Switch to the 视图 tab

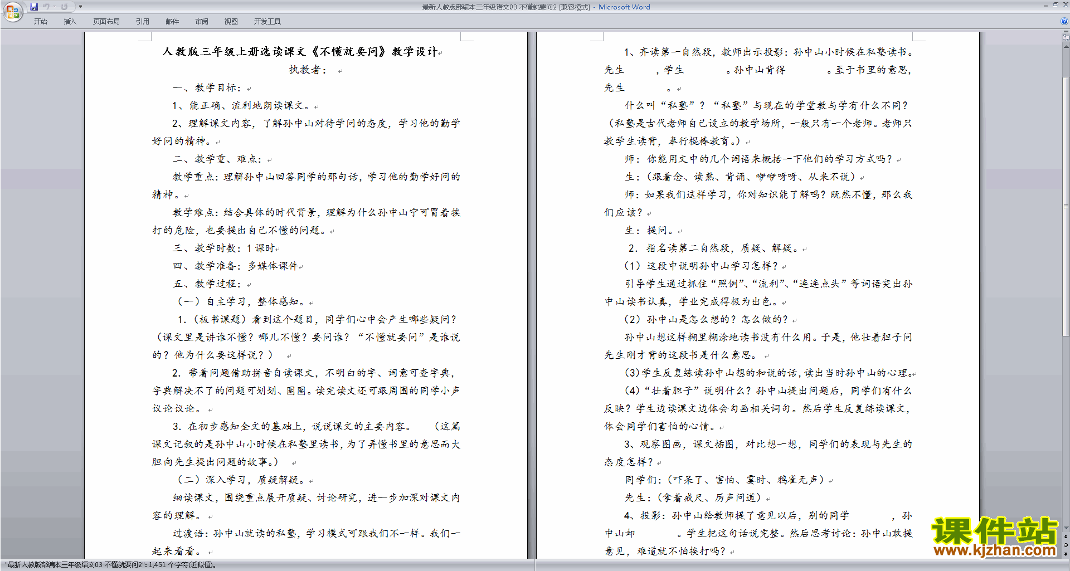231,22
